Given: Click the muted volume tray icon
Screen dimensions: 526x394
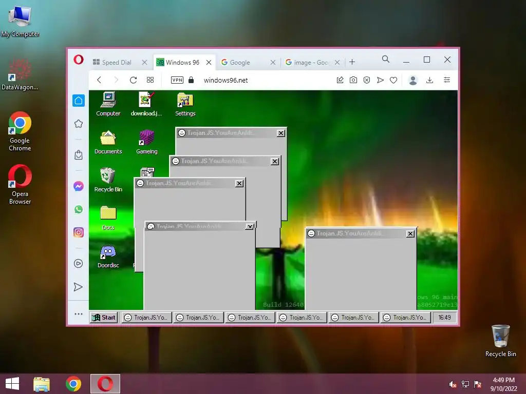Looking at the screenshot, I should 453,384.
